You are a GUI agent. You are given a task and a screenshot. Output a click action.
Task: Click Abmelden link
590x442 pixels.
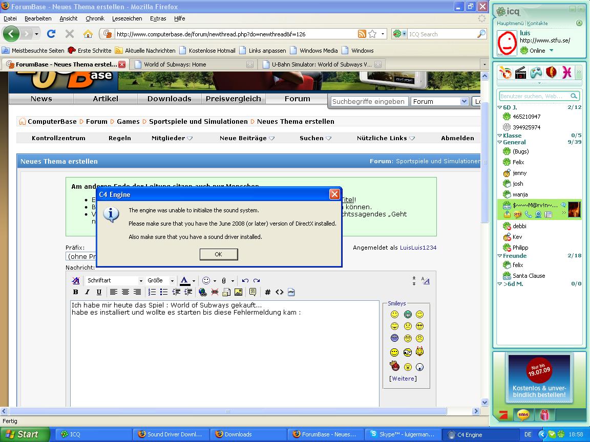[457, 138]
